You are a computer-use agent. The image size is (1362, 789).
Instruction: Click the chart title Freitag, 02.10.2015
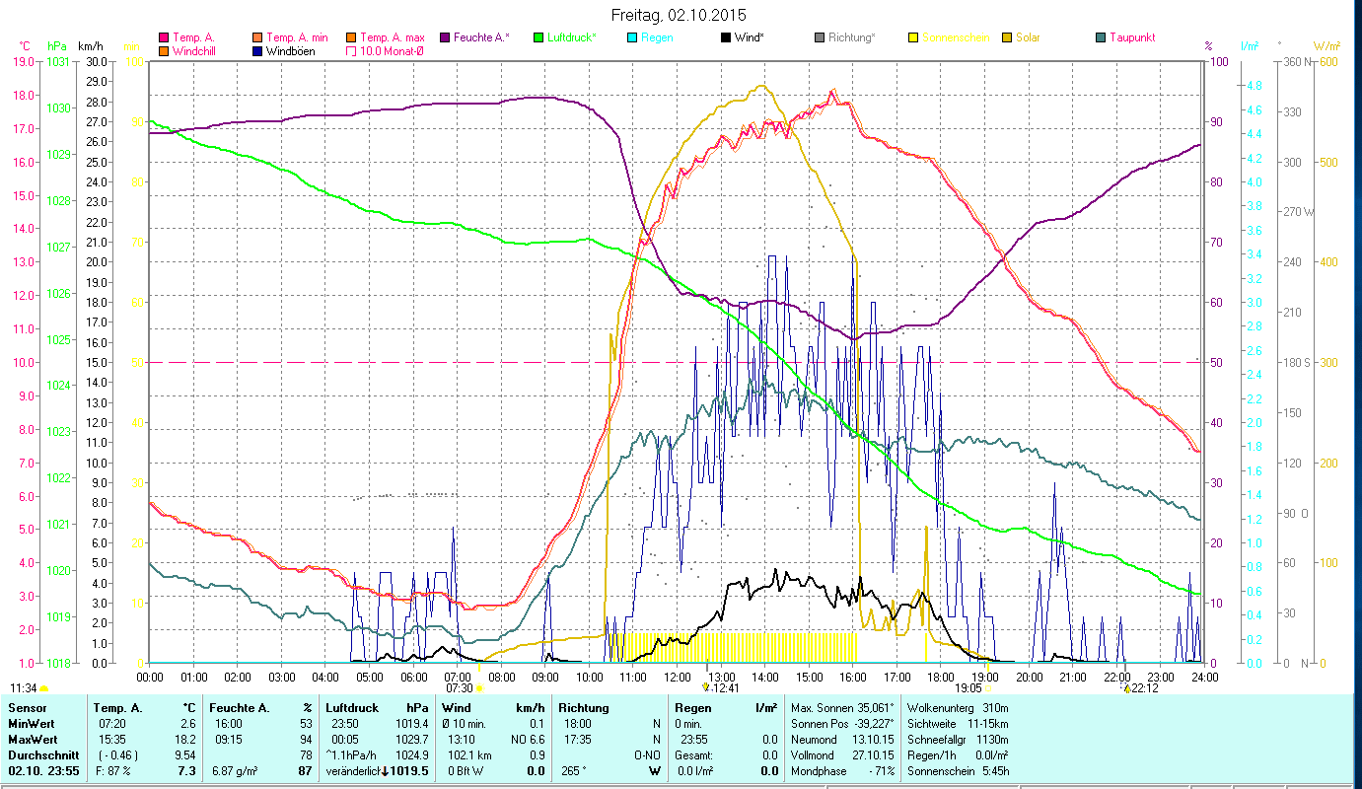point(680,15)
